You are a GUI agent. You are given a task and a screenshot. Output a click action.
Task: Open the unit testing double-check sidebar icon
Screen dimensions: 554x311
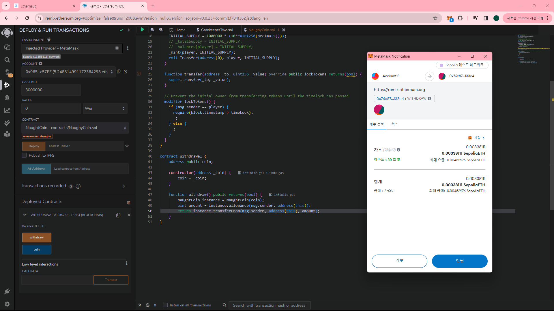(7, 123)
